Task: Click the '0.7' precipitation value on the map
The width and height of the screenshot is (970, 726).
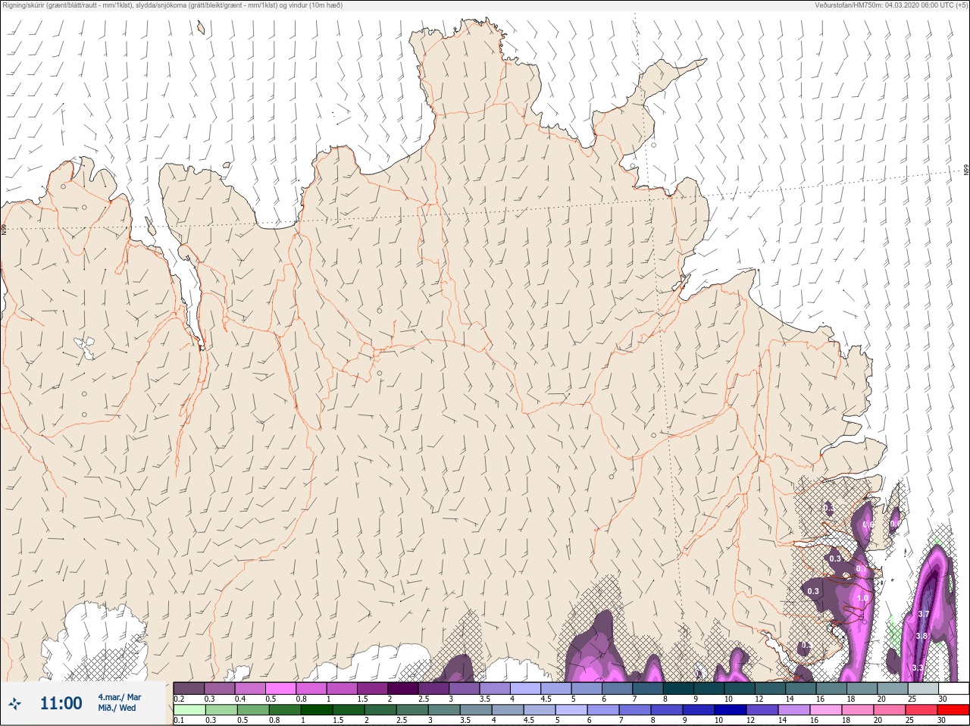Action: [862, 568]
